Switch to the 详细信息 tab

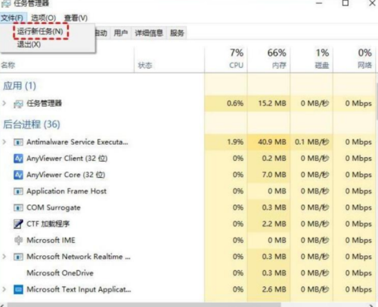point(149,33)
